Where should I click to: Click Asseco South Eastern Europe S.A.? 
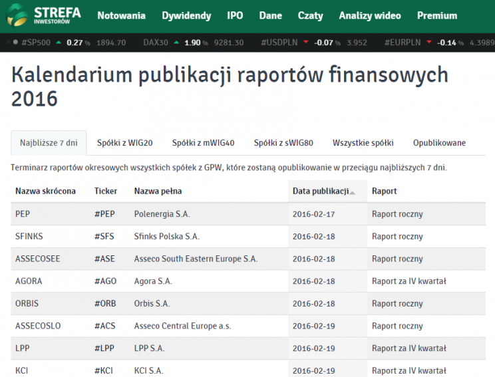tap(196, 259)
